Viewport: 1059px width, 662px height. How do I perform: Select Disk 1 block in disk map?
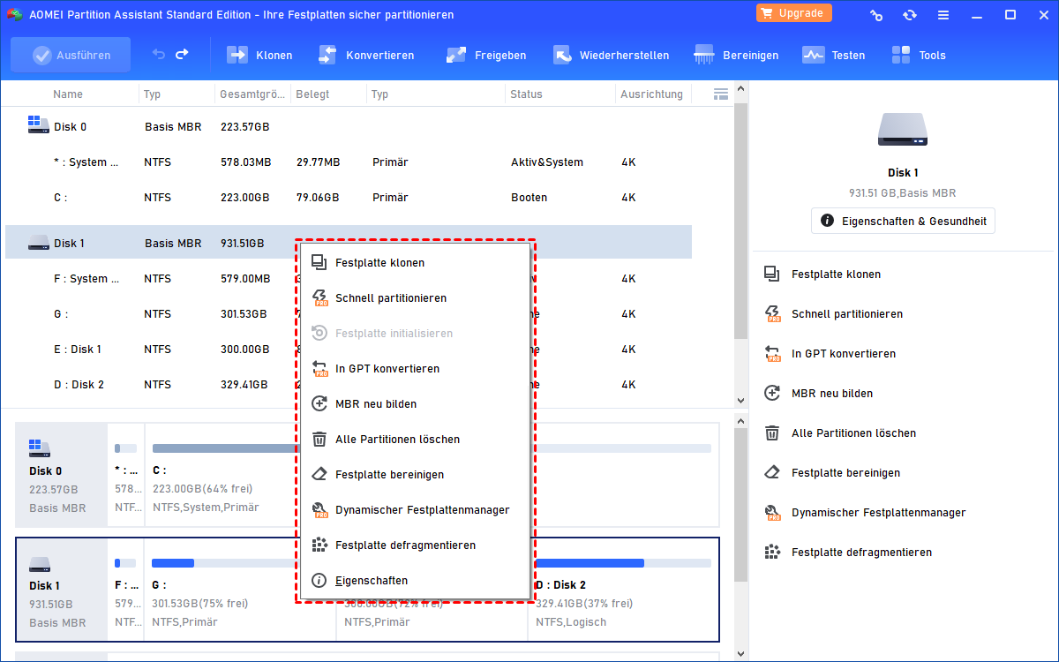[x=62, y=589]
